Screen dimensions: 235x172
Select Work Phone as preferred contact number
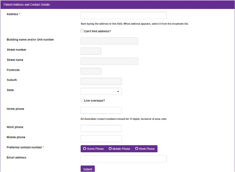coord(145,148)
